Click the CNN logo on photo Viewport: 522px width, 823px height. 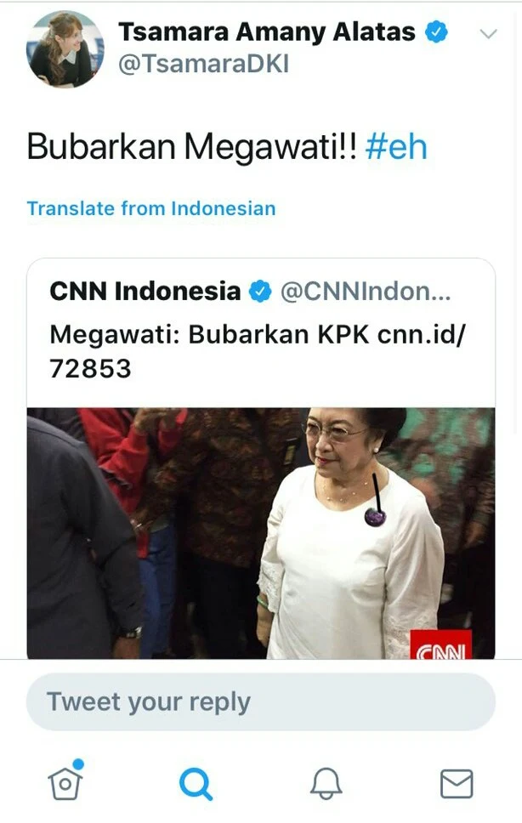click(440, 644)
